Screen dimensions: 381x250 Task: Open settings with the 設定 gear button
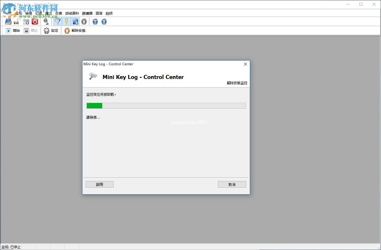click(51, 31)
